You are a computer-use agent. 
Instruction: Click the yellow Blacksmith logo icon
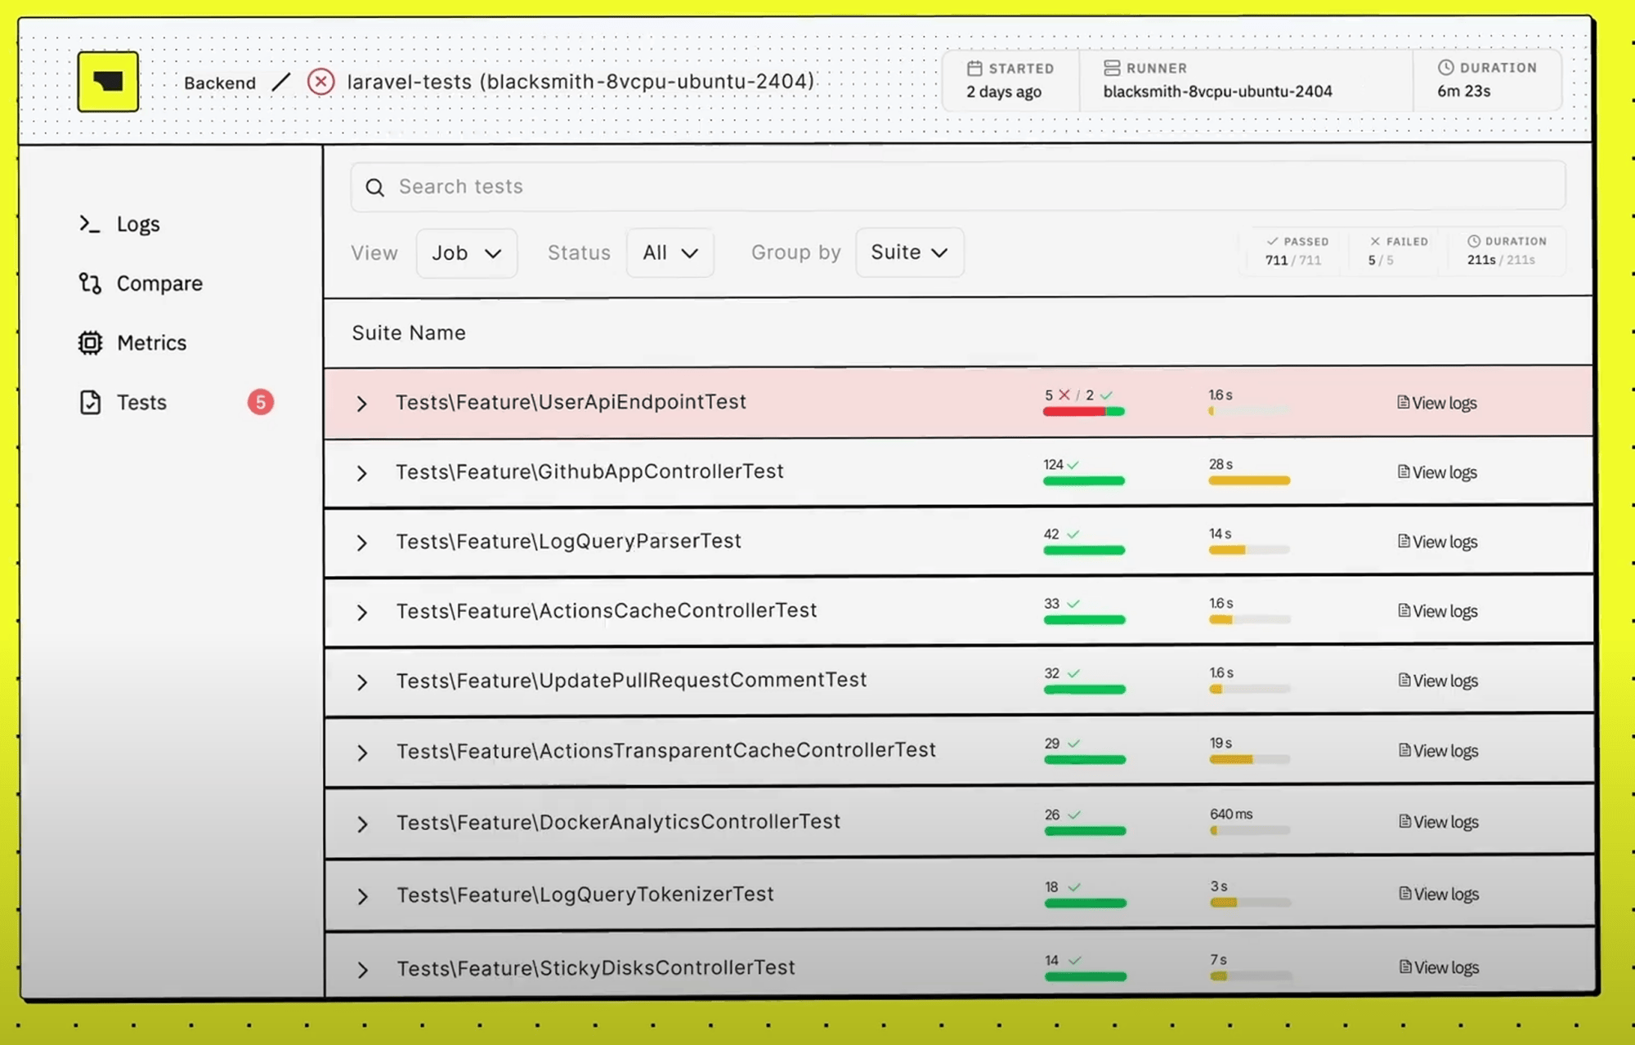tap(108, 82)
